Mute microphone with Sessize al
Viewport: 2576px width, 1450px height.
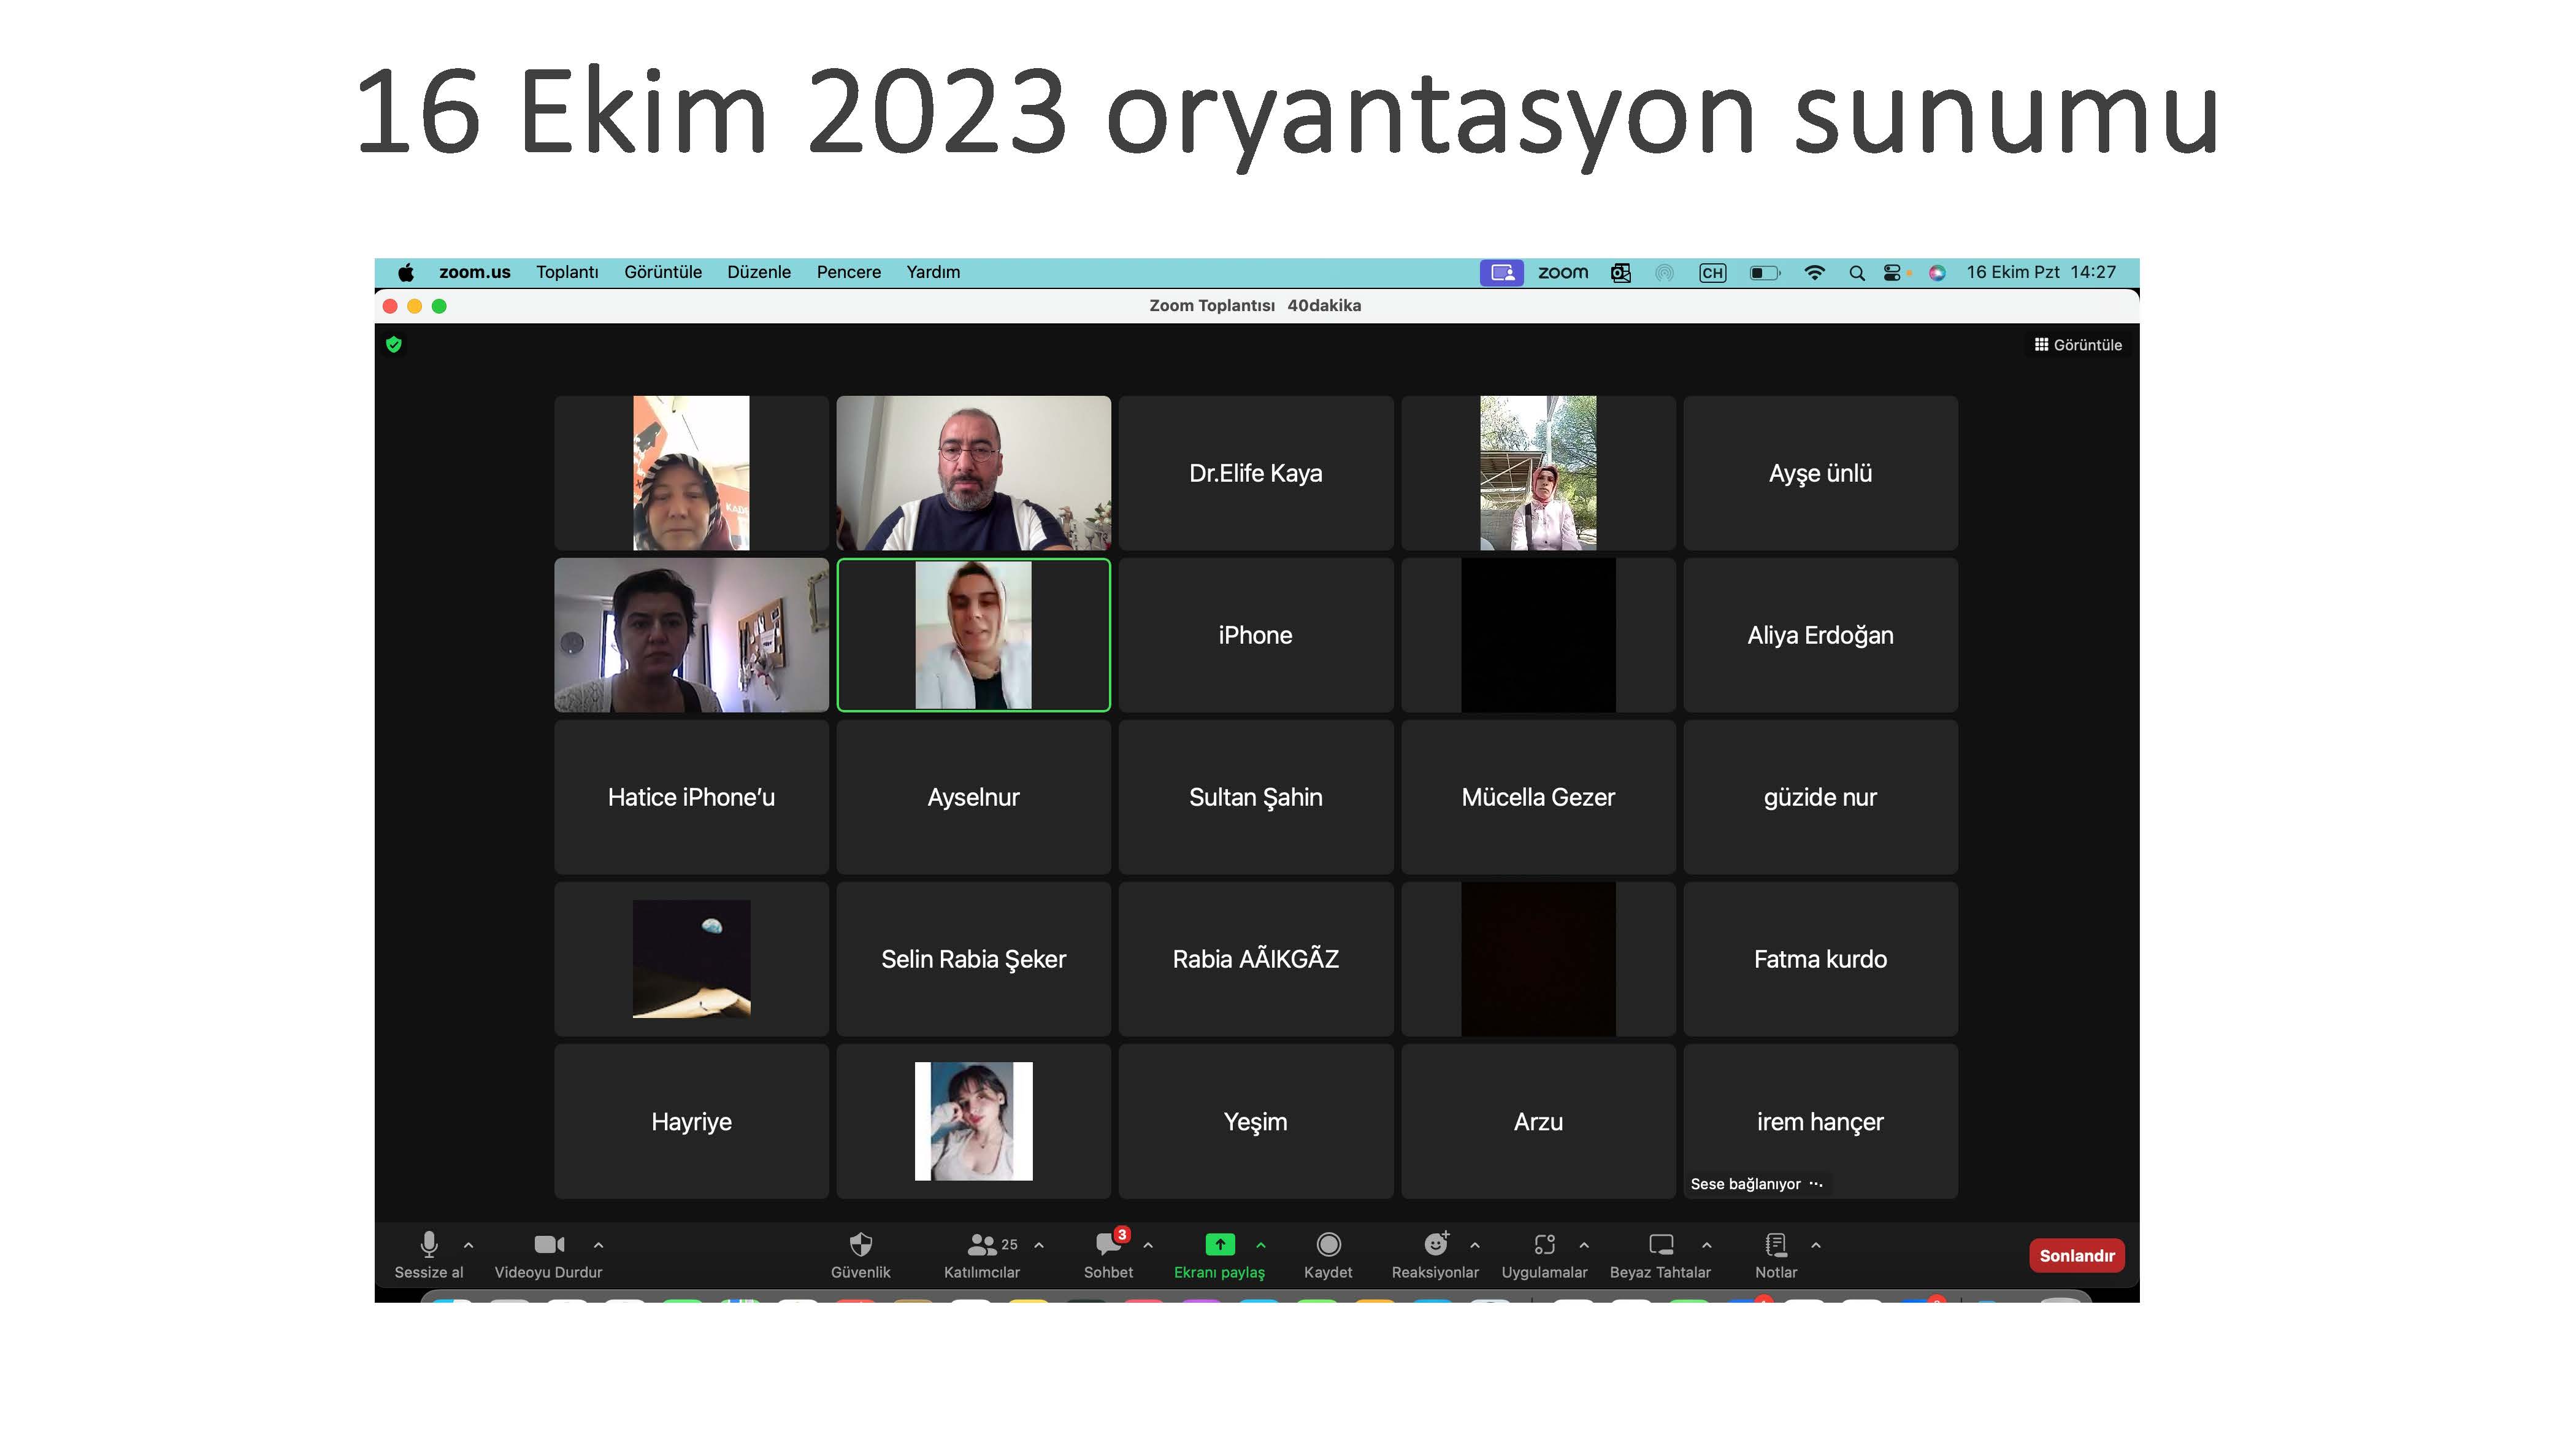click(429, 1255)
